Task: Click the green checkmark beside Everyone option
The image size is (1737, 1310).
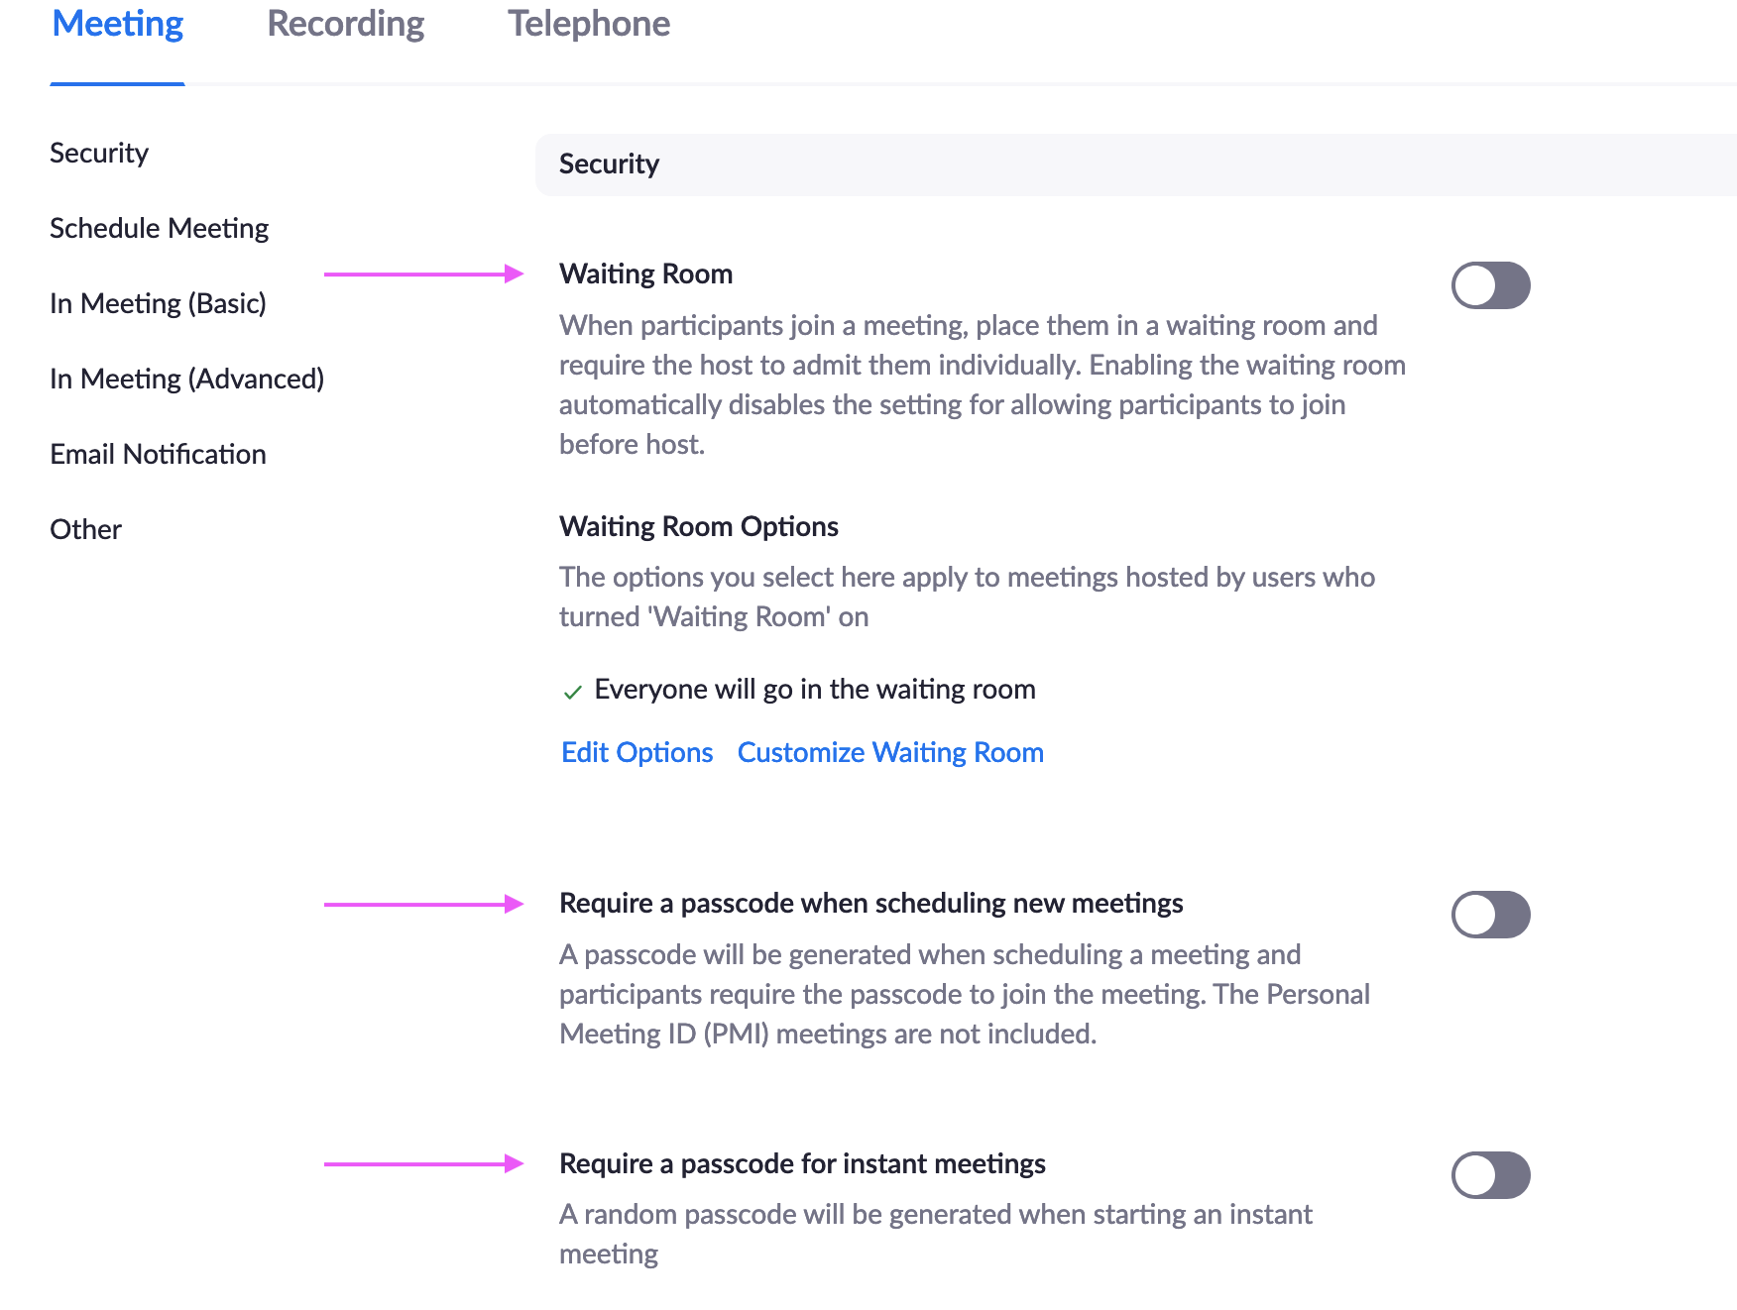Action: [572, 692]
